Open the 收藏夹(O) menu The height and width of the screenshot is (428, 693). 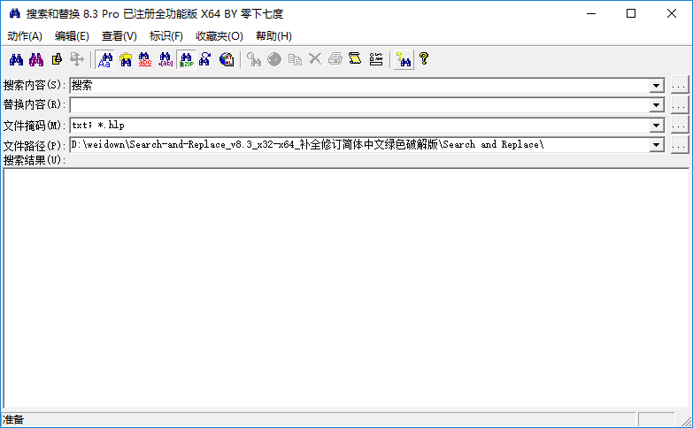219,36
